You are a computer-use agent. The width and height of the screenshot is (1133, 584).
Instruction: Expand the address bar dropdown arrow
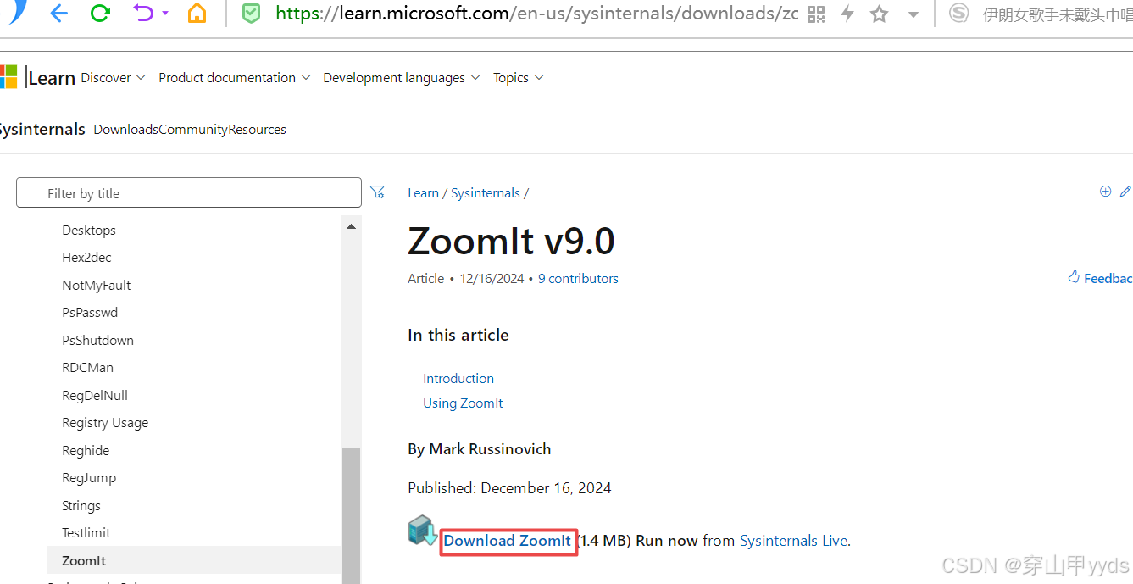pyautogui.click(x=913, y=15)
